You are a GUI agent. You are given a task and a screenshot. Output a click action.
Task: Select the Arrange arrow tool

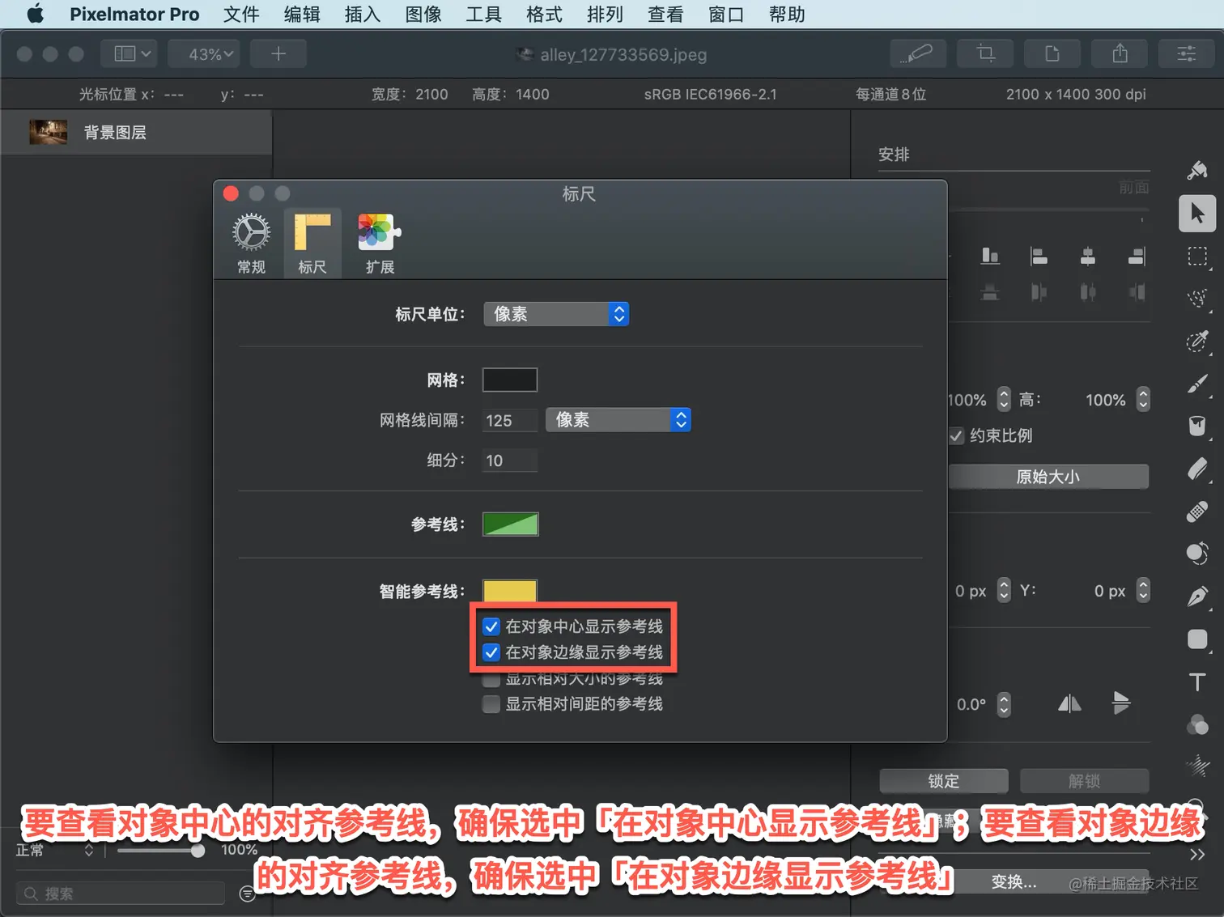[1197, 214]
